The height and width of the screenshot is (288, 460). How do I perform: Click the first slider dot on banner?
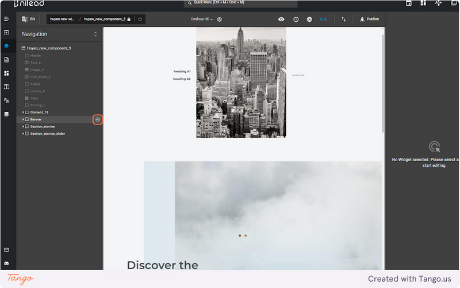tap(240, 236)
